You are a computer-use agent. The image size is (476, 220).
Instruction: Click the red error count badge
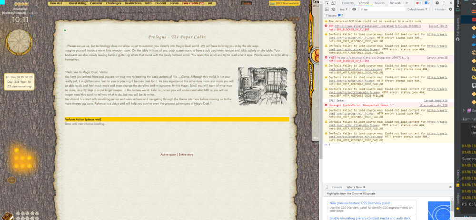[417, 3]
